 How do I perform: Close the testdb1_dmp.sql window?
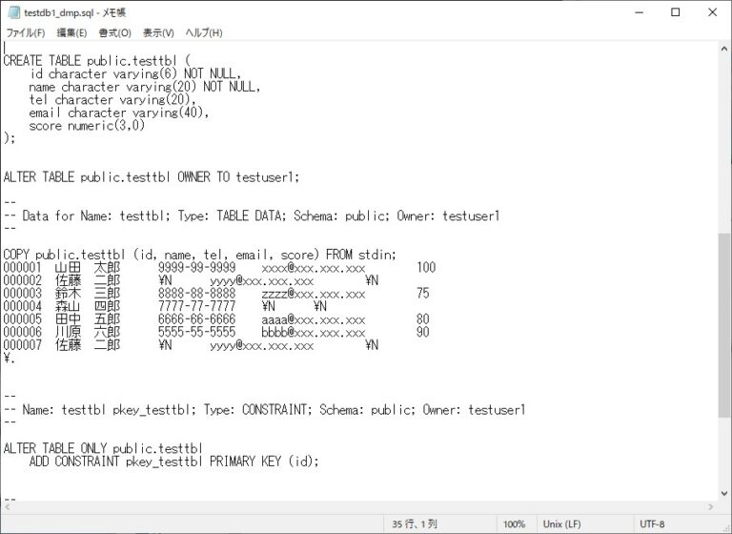click(x=712, y=12)
